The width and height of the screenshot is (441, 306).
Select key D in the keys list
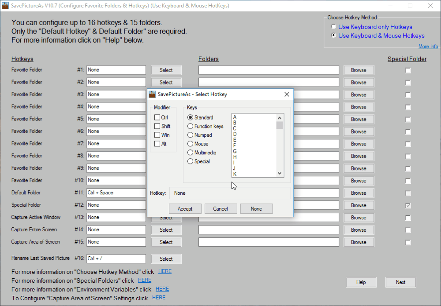point(235,134)
